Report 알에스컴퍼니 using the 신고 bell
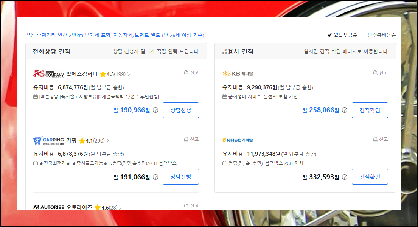The image size is (418, 227). point(191,73)
